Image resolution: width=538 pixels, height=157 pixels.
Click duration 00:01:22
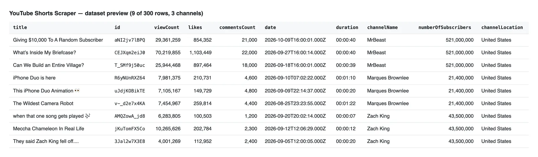point(346,103)
